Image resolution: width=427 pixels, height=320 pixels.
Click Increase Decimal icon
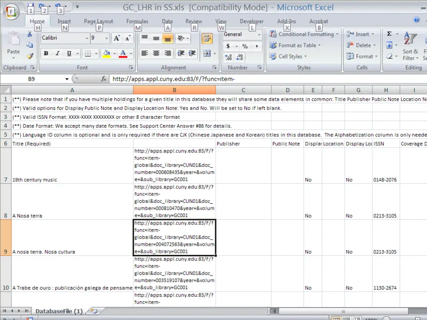tap(228, 57)
